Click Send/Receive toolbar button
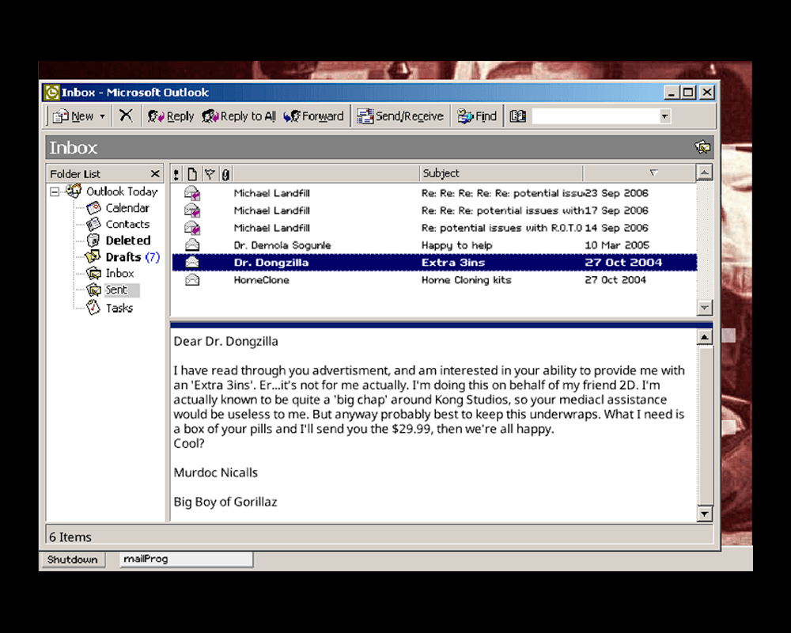 (x=400, y=116)
